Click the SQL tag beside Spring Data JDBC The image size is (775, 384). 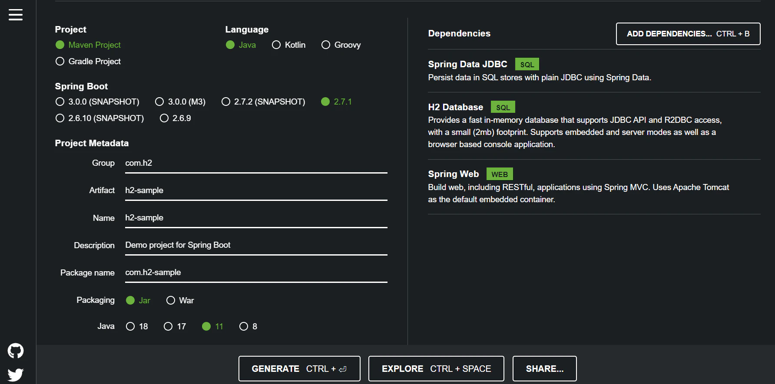pos(527,64)
